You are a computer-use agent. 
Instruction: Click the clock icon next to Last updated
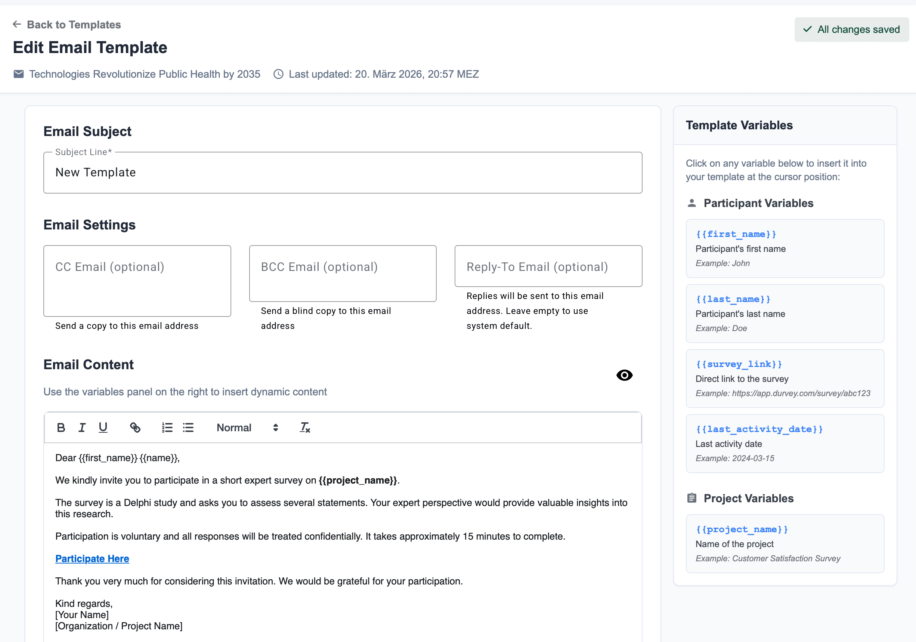278,74
